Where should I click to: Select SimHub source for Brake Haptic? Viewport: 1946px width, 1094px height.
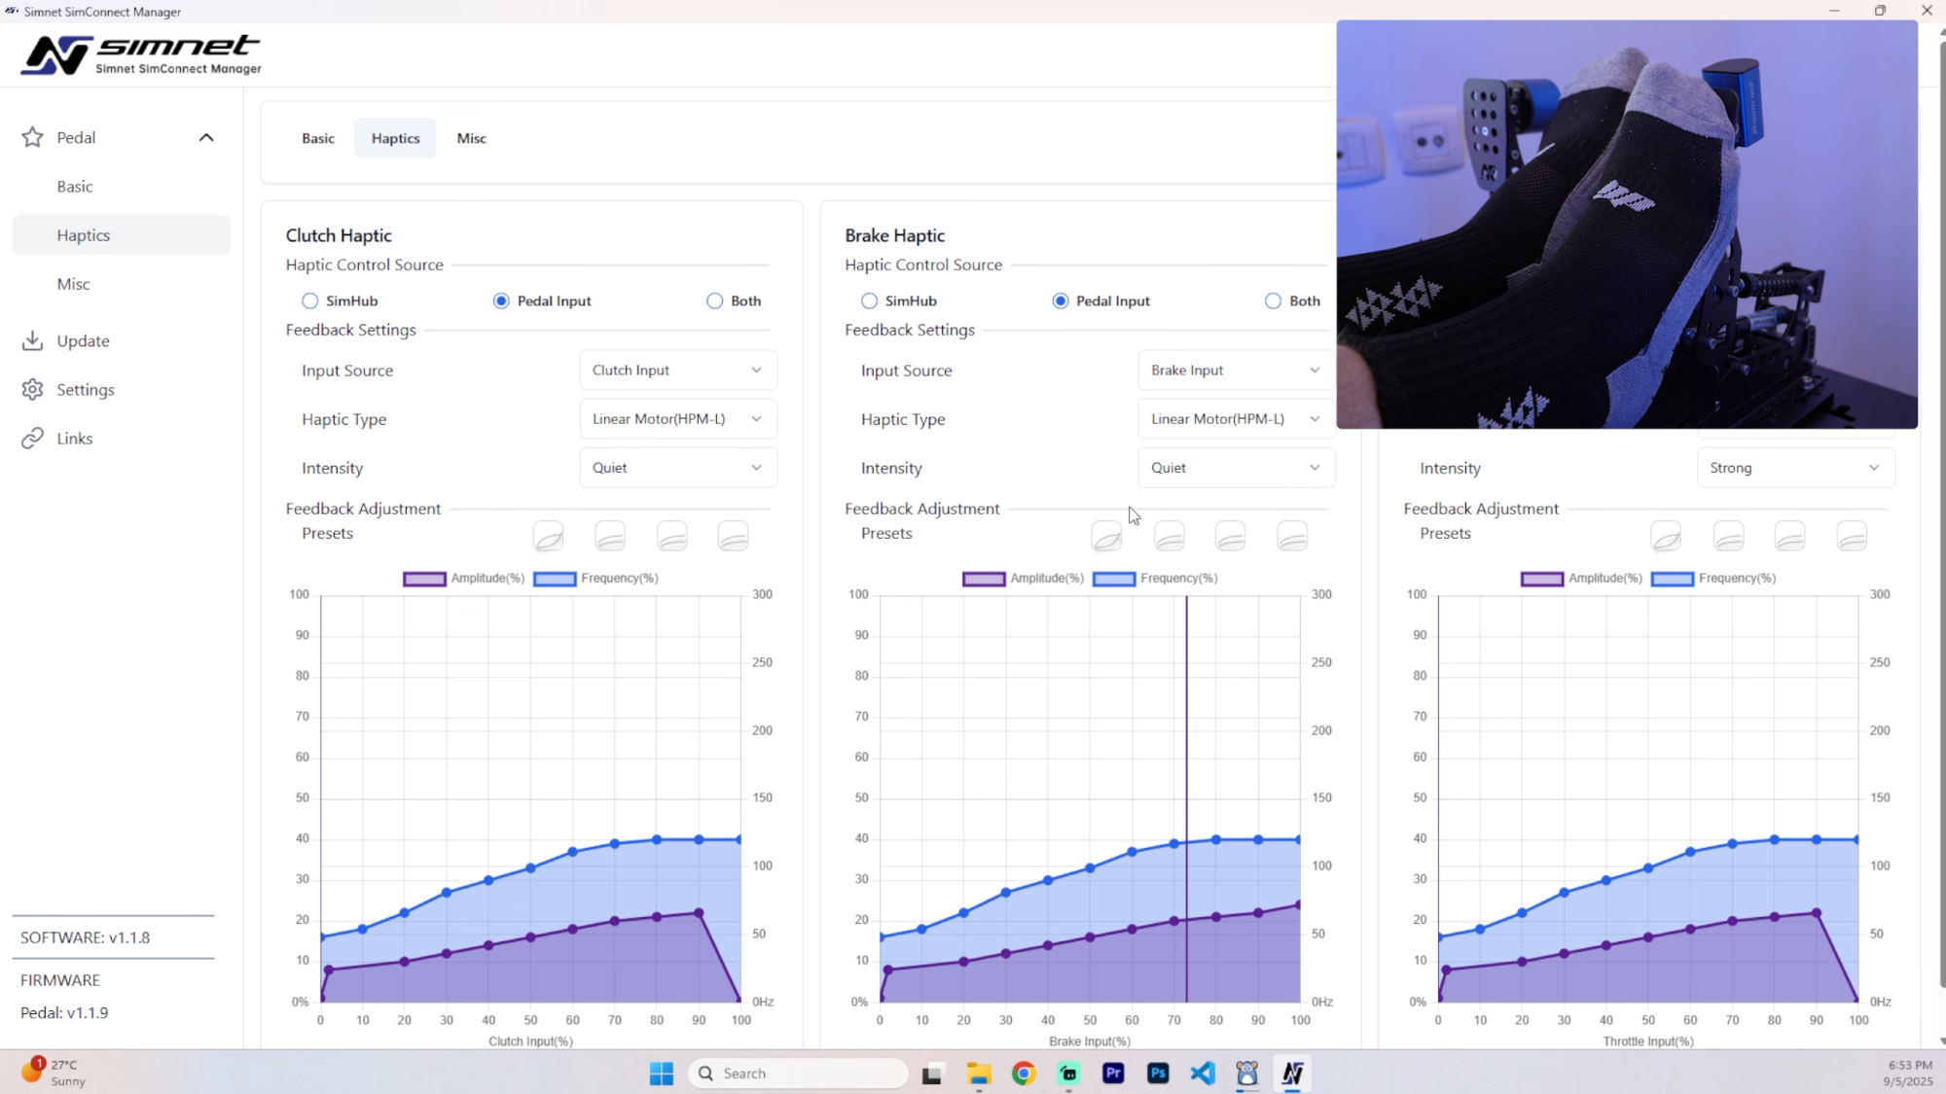(x=870, y=300)
